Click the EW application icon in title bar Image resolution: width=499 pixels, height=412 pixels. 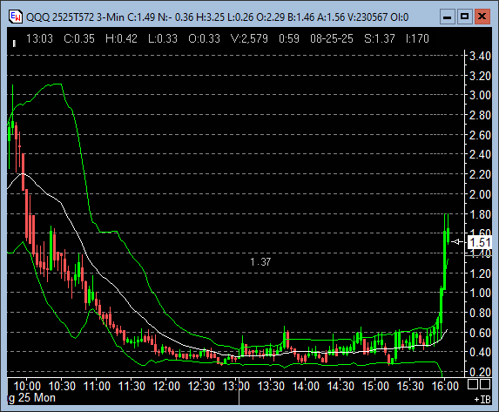[16, 17]
